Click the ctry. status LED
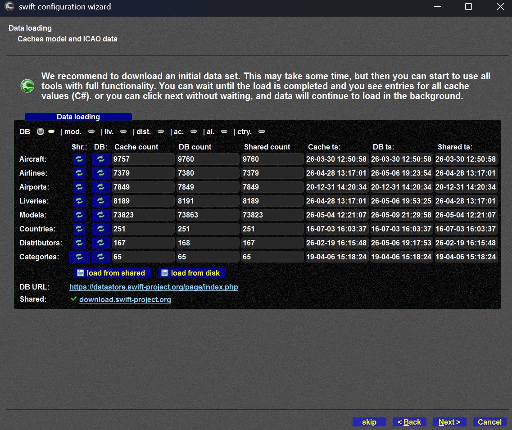 tap(262, 131)
